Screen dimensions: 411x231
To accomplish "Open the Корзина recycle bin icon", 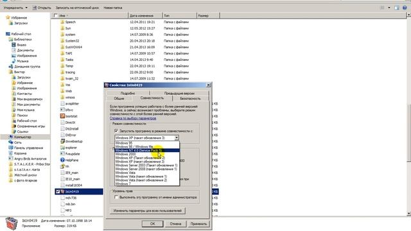I will pyautogui.click(x=11, y=153).
